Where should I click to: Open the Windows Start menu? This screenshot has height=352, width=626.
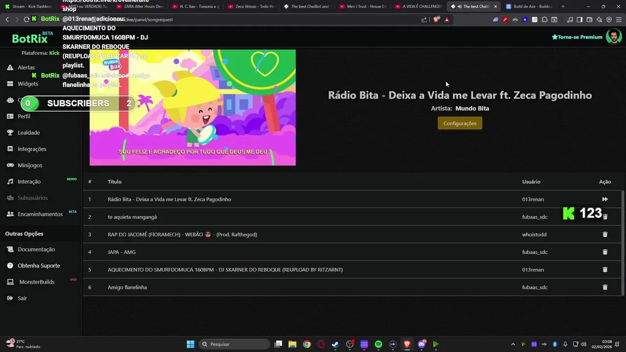click(190, 344)
